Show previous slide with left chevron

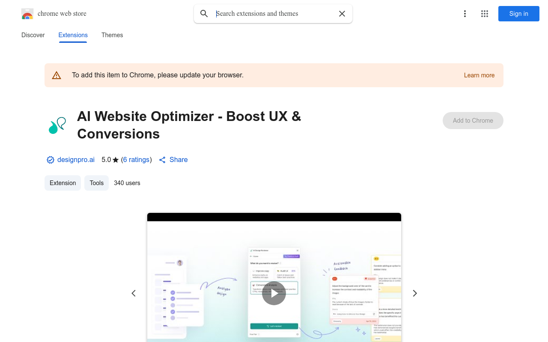134,293
